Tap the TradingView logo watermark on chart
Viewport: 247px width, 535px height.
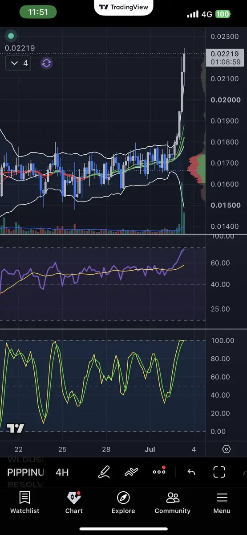pos(16,428)
